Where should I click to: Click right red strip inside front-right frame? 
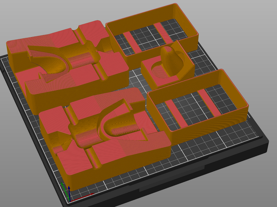point(210,103)
